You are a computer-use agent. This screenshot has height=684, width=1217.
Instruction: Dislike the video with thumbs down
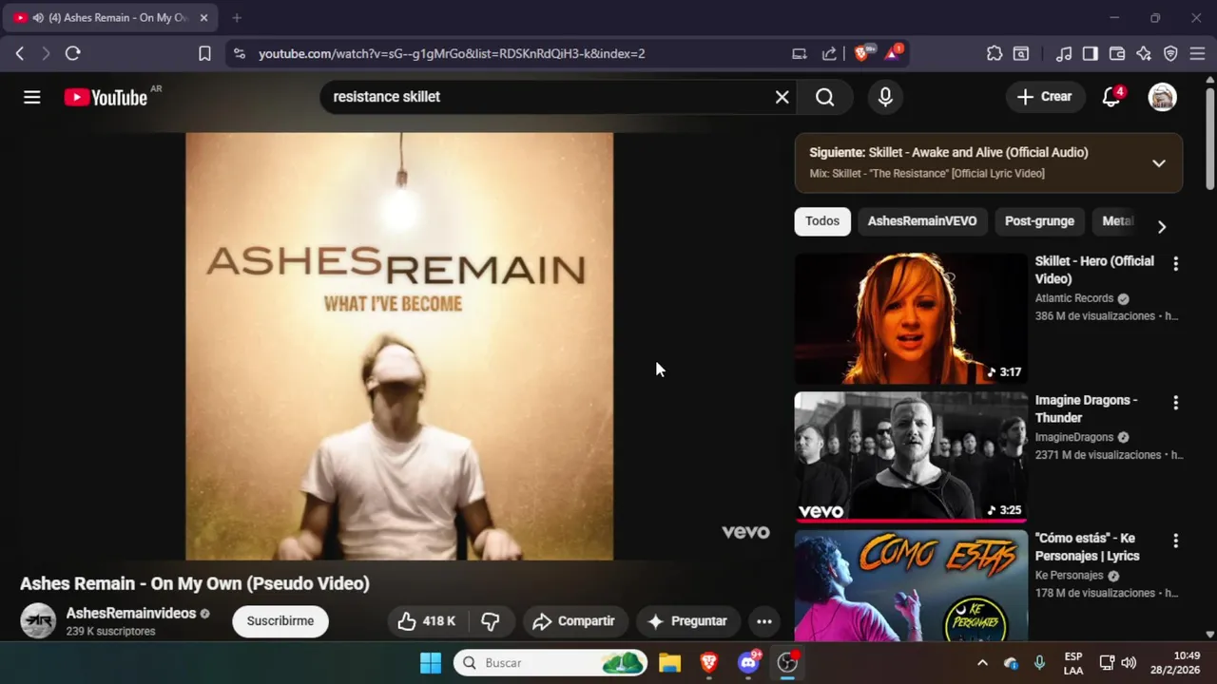(491, 621)
